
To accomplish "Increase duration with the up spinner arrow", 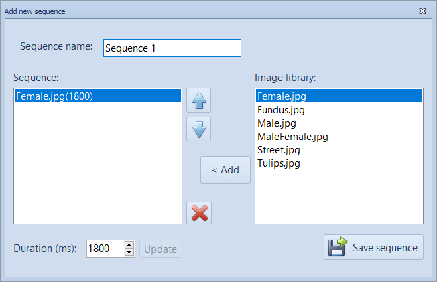I will (129, 245).
